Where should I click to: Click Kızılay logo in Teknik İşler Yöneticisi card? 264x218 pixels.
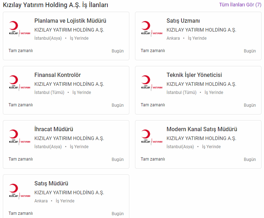point(152,83)
